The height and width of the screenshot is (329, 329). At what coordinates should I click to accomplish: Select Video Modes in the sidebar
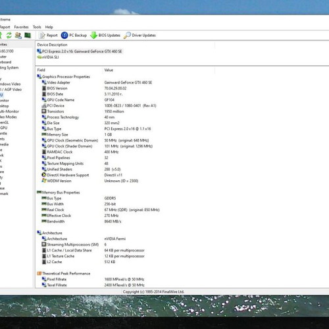pyautogui.click(x=8, y=117)
